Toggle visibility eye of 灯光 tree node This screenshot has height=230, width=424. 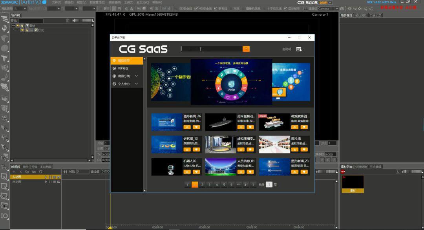[x=22, y=30]
